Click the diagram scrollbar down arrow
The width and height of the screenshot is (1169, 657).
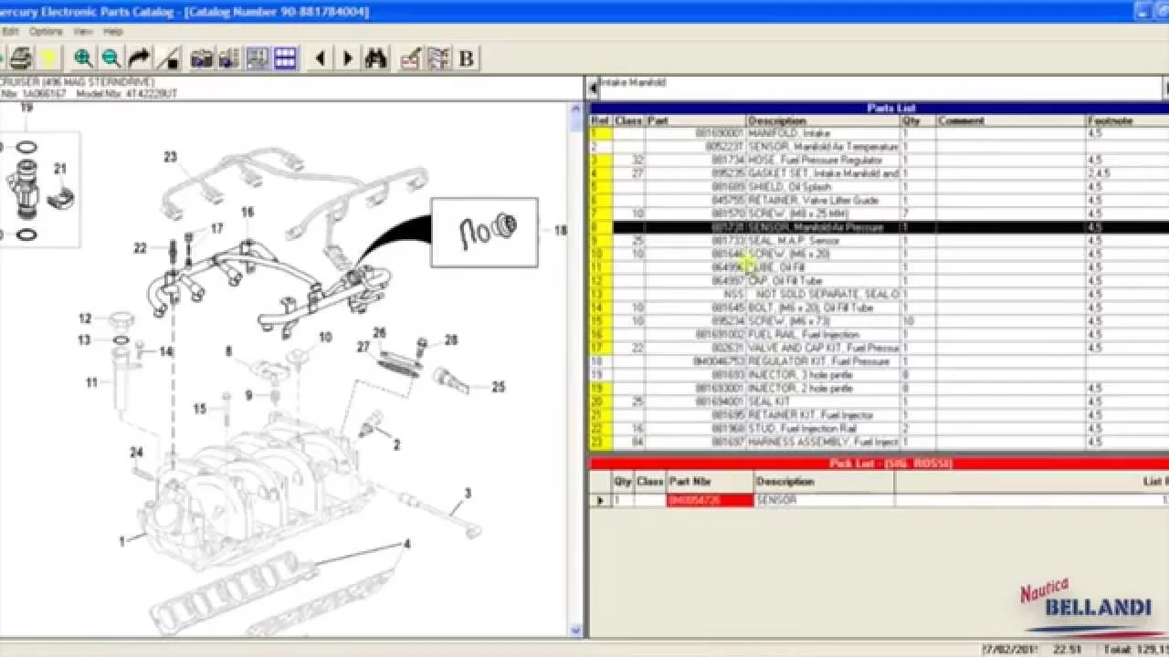point(575,630)
